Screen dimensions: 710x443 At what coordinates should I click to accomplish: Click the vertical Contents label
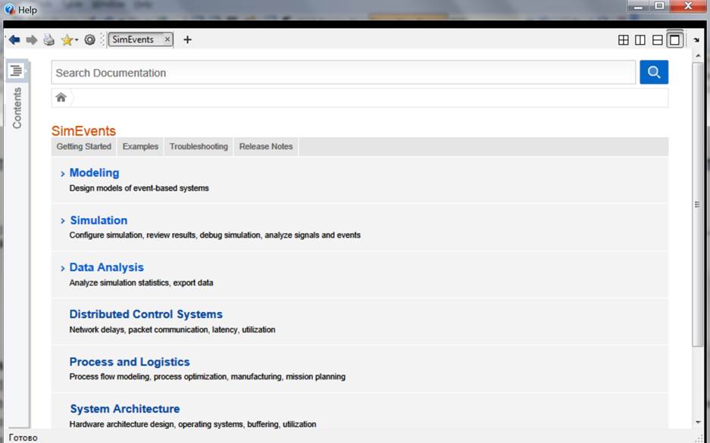[x=17, y=108]
